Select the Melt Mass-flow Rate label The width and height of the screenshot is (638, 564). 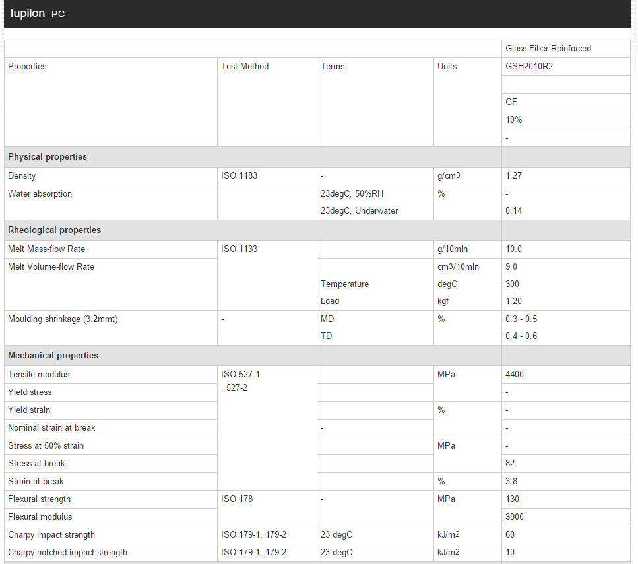pyautogui.click(x=46, y=249)
